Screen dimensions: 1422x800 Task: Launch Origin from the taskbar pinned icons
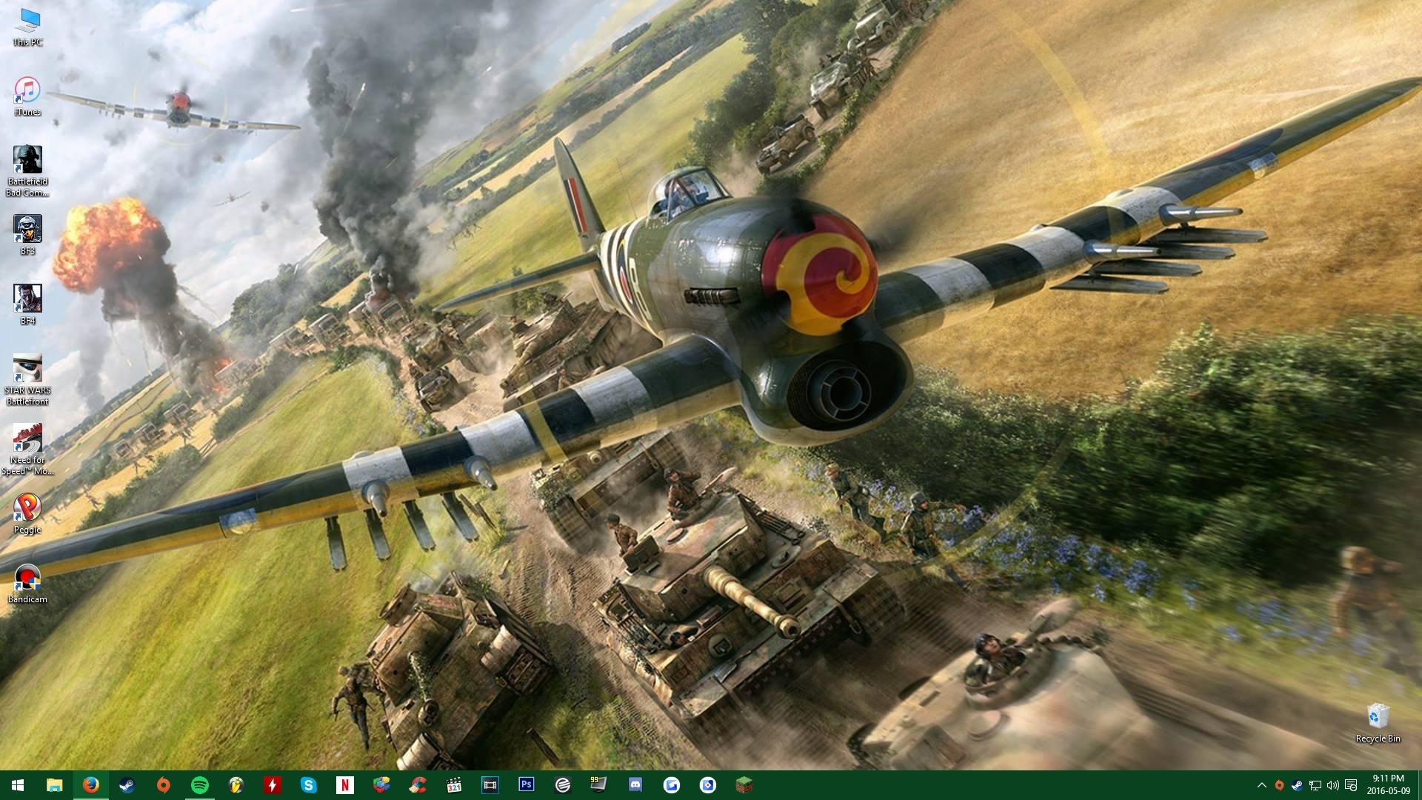(164, 785)
